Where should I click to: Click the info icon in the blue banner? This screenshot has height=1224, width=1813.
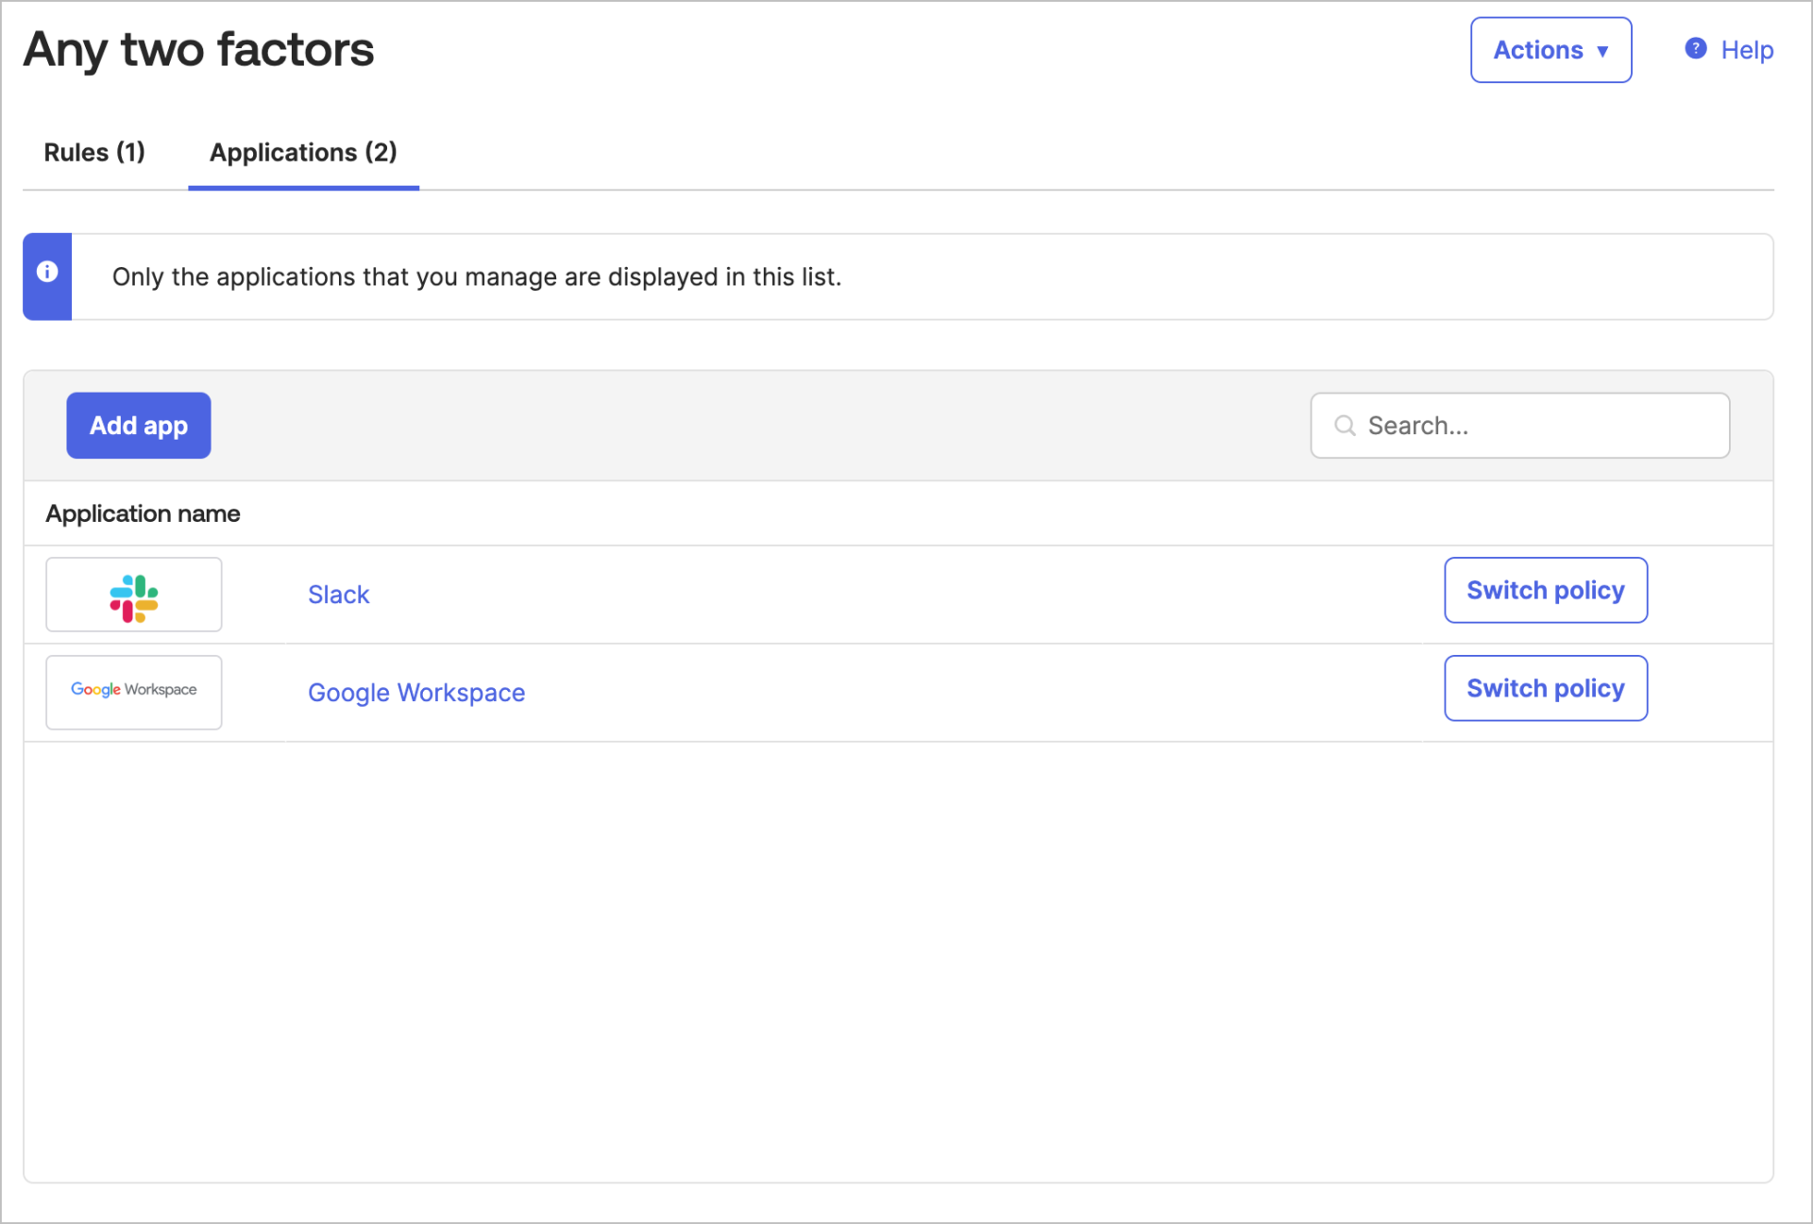click(47, 273)
